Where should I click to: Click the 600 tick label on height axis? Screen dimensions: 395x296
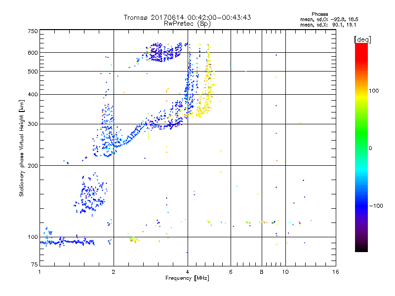coord(33,53)
